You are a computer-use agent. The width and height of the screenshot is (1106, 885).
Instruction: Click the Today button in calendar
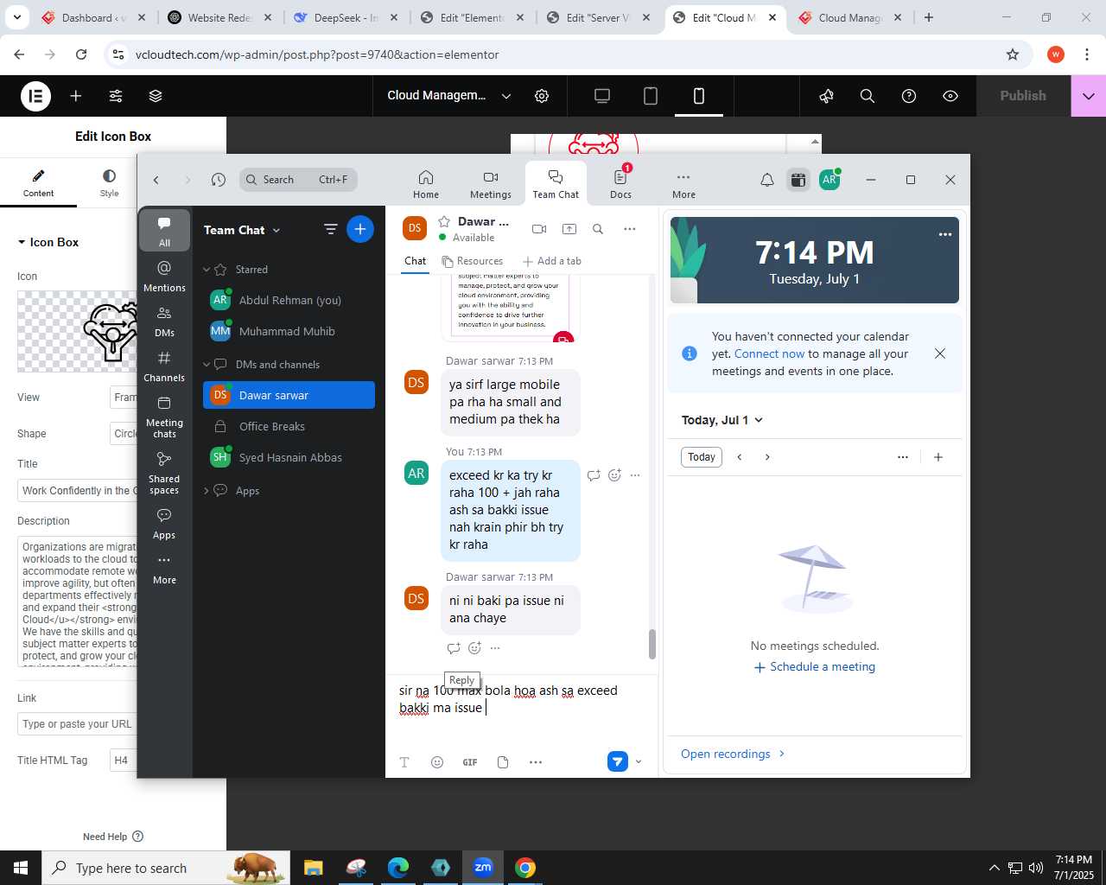(702, 457)
